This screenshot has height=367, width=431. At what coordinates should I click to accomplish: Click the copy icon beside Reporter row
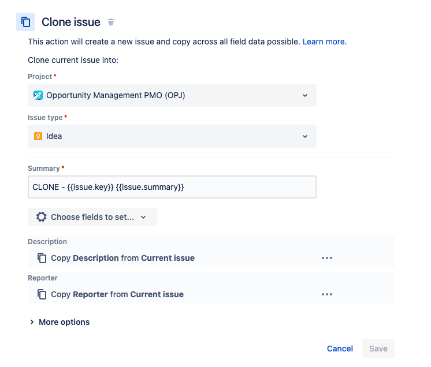[x=42, y=294]
